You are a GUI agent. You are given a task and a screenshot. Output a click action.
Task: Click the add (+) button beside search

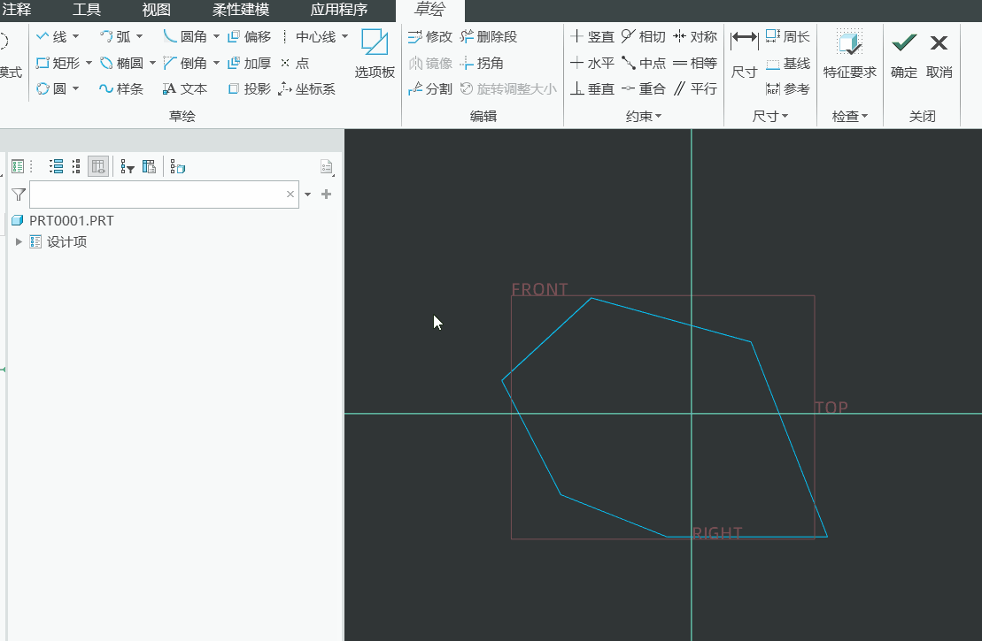[x=326, y=195]
